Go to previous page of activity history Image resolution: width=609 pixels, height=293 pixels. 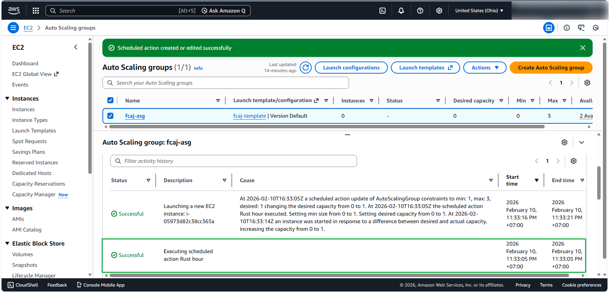pos(537,161)
